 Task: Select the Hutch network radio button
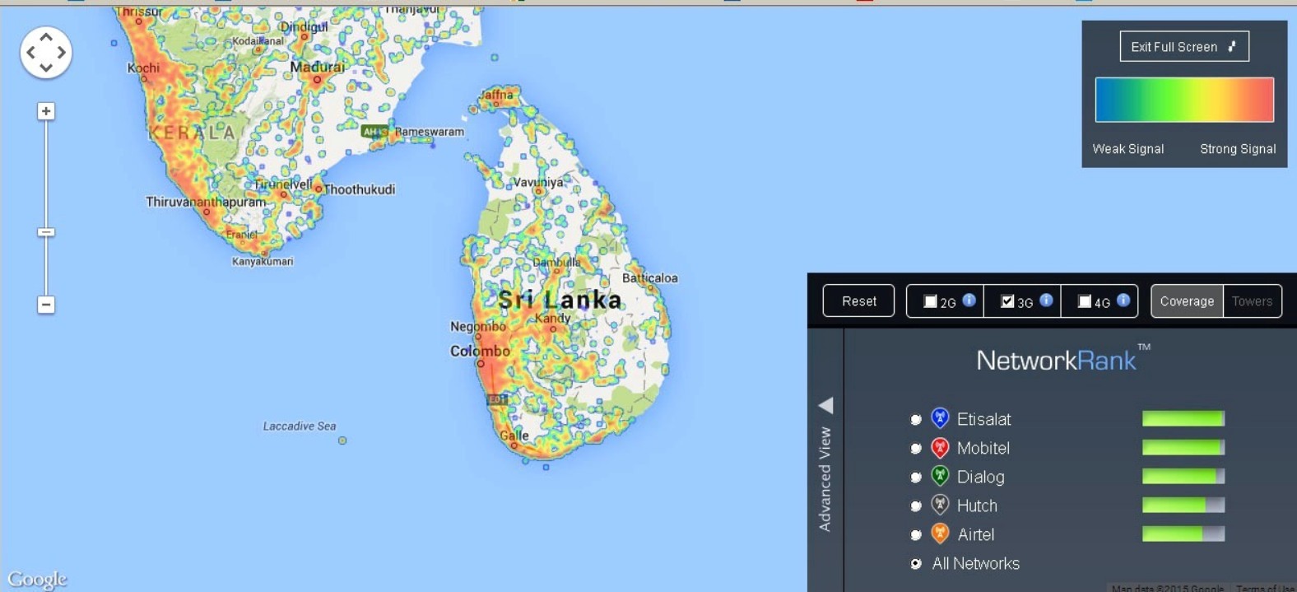coord(916,506)
